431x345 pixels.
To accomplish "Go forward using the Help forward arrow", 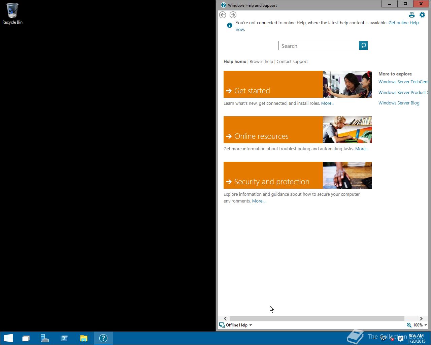I will click(233, 15).
